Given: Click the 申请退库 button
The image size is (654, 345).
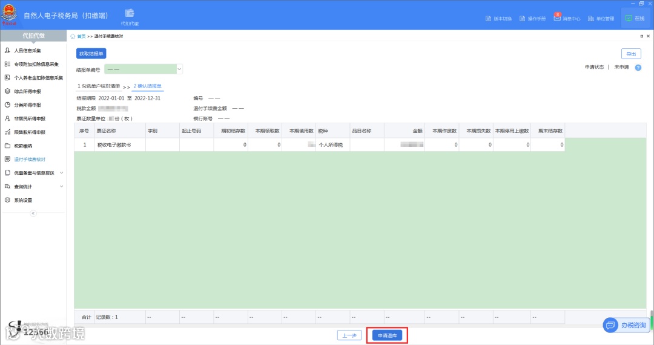Looking at the screenshot, I should 387,335.
